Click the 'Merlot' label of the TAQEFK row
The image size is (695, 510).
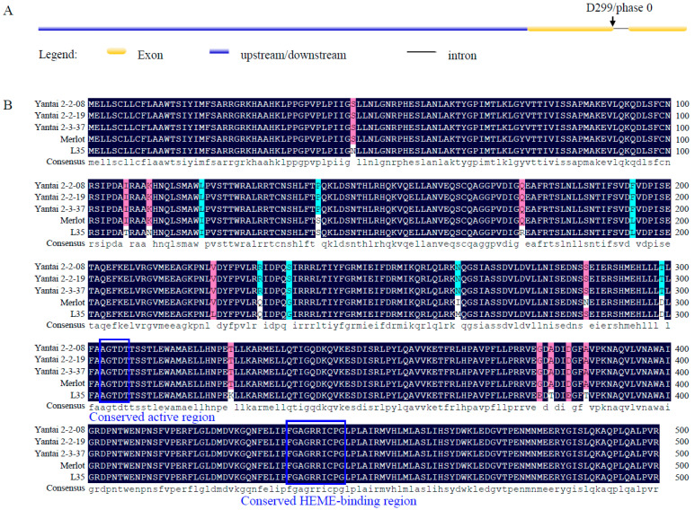pyautogui.click(x=72, y=303)
